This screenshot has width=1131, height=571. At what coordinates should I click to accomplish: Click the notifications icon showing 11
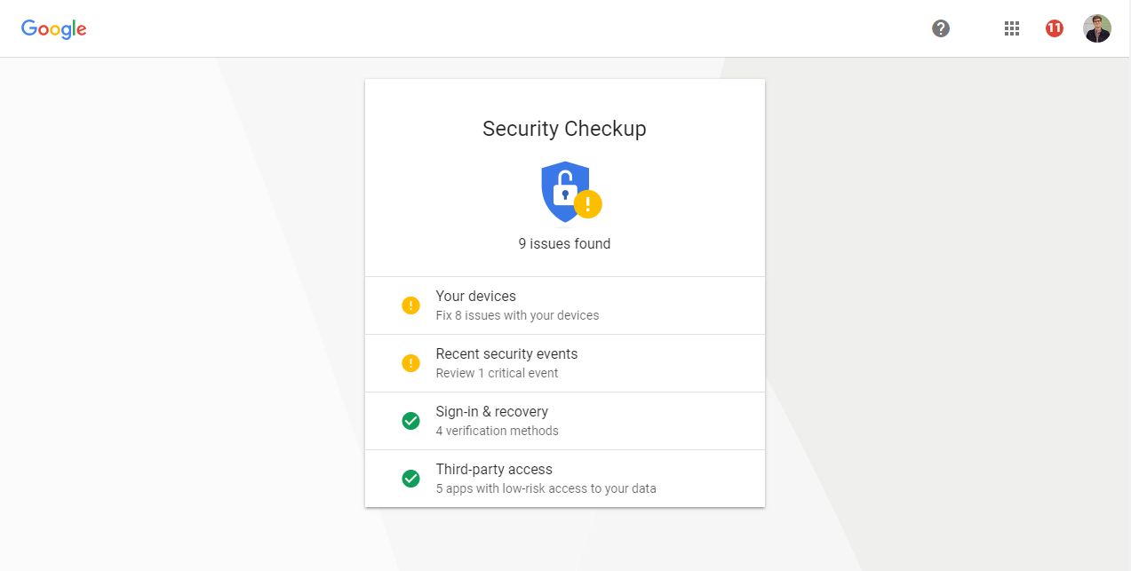click(1054, 28)
